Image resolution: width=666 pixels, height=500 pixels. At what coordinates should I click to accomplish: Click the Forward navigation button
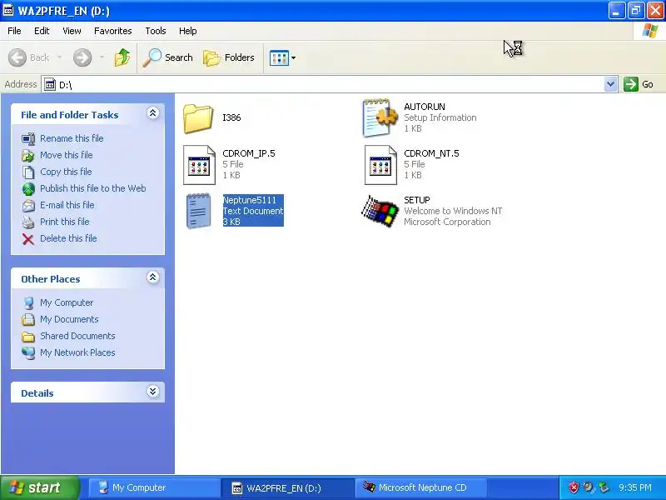pos(82,57)
